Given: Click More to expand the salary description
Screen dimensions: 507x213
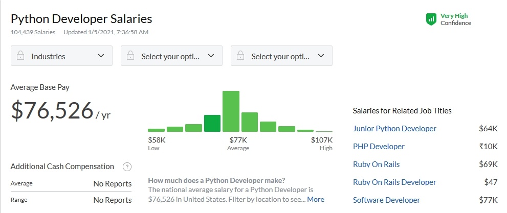Looking at the screenshot, I should [x=316, y=199].
